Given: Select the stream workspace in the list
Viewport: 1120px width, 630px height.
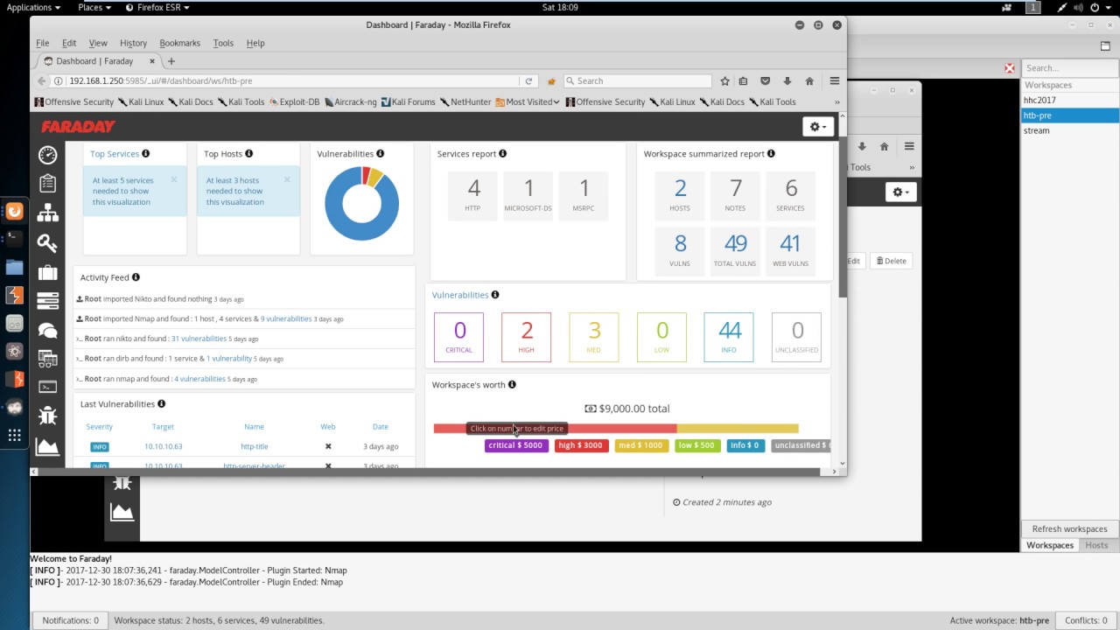Looking at the screenshot, I should [x=1069, y=130].
